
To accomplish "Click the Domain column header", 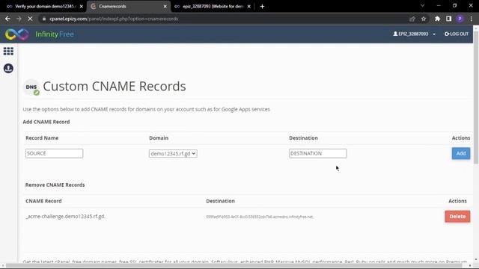I will click(x=159, y=137).
